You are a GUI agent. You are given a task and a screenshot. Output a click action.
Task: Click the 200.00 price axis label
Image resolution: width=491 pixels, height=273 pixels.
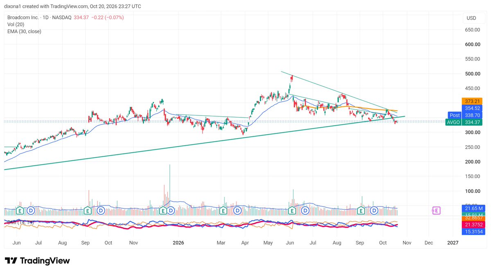(x=472, y=162)
